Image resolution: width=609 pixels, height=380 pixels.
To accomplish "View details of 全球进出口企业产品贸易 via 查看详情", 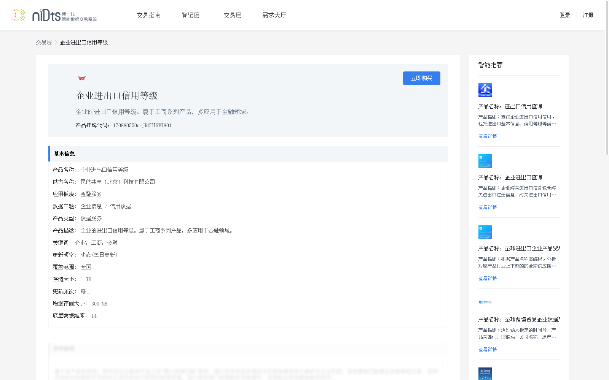I will tap(488, 279).
